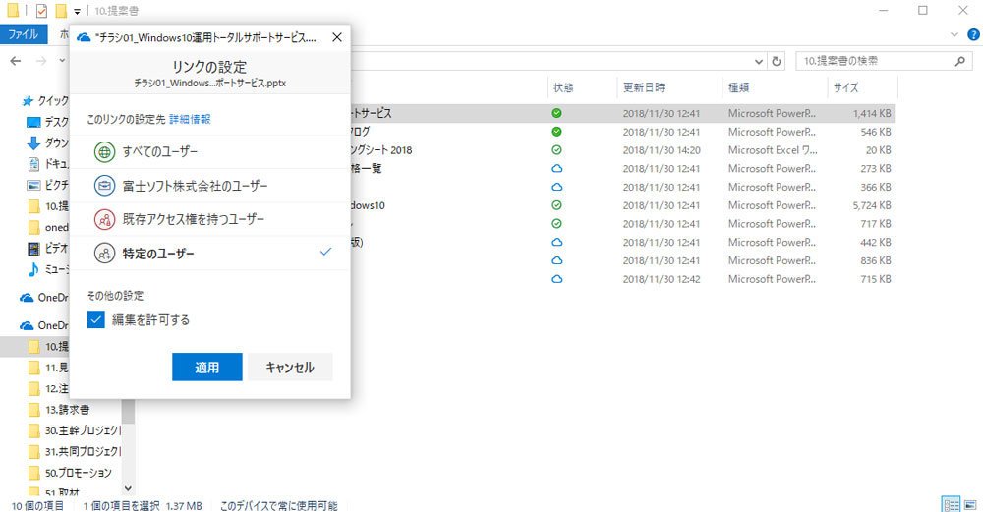The width and height of the screenshot is (983, 512).
Task: Click cloud status icon of 366 KB file
Action: [556, 187]
